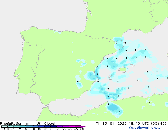Click the 18..19 UTC time range

139,124
